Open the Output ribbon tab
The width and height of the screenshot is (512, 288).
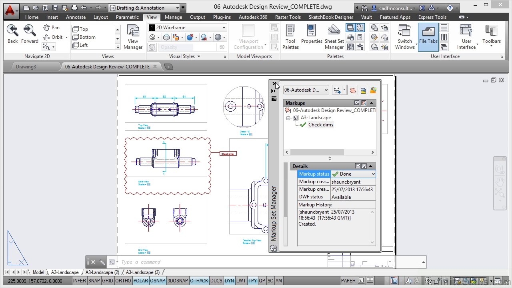click(x=198, y=17)
